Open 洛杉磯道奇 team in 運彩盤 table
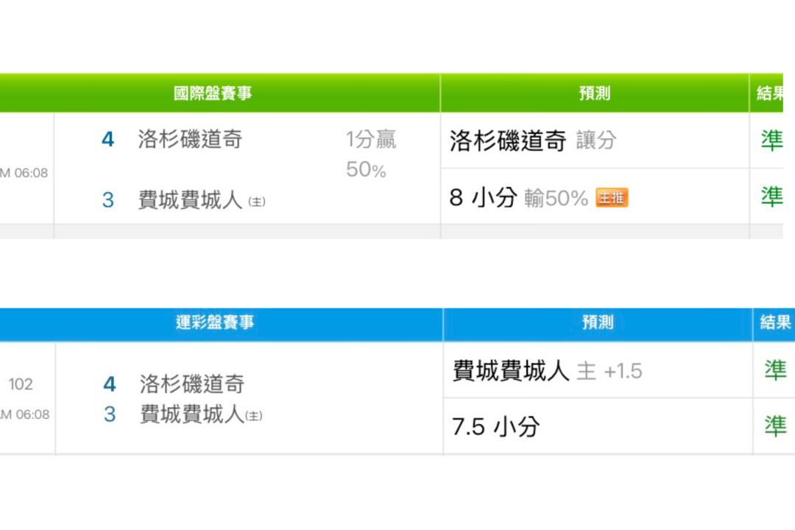 click(x=191, y=384)
